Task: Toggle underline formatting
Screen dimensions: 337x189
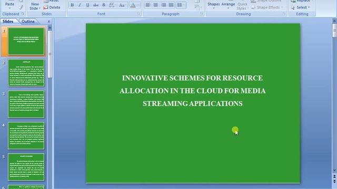Action: pyautogui.click(x=87, y=5)
